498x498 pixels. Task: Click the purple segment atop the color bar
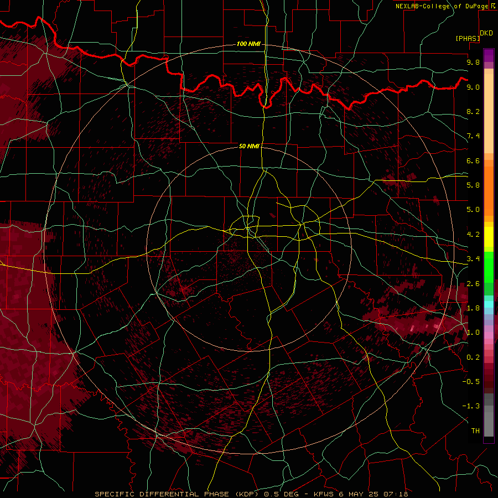coord(489,56)
